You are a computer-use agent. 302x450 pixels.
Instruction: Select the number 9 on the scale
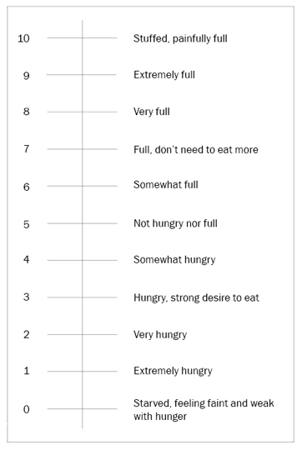26,76
